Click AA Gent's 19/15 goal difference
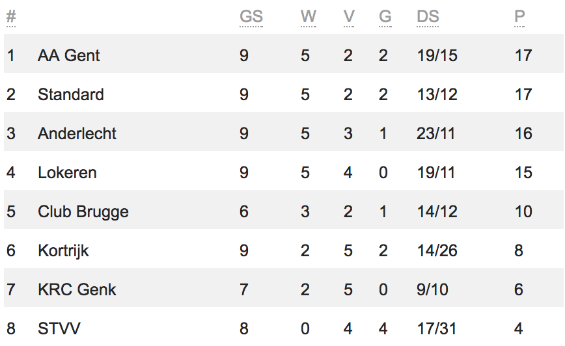Image resolution: width=565 pixels, height=346 pixels. click(437, 55)
